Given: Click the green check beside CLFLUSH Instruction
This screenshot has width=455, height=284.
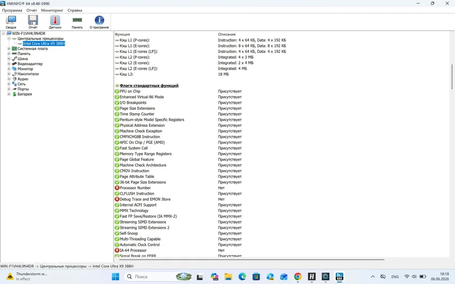Looking at the screenshot, I should pyautogui.click(x=117, y=194).
